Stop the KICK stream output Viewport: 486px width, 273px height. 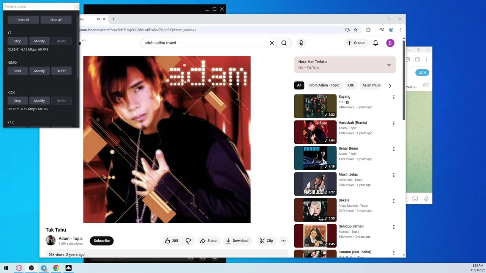[17, 101]
